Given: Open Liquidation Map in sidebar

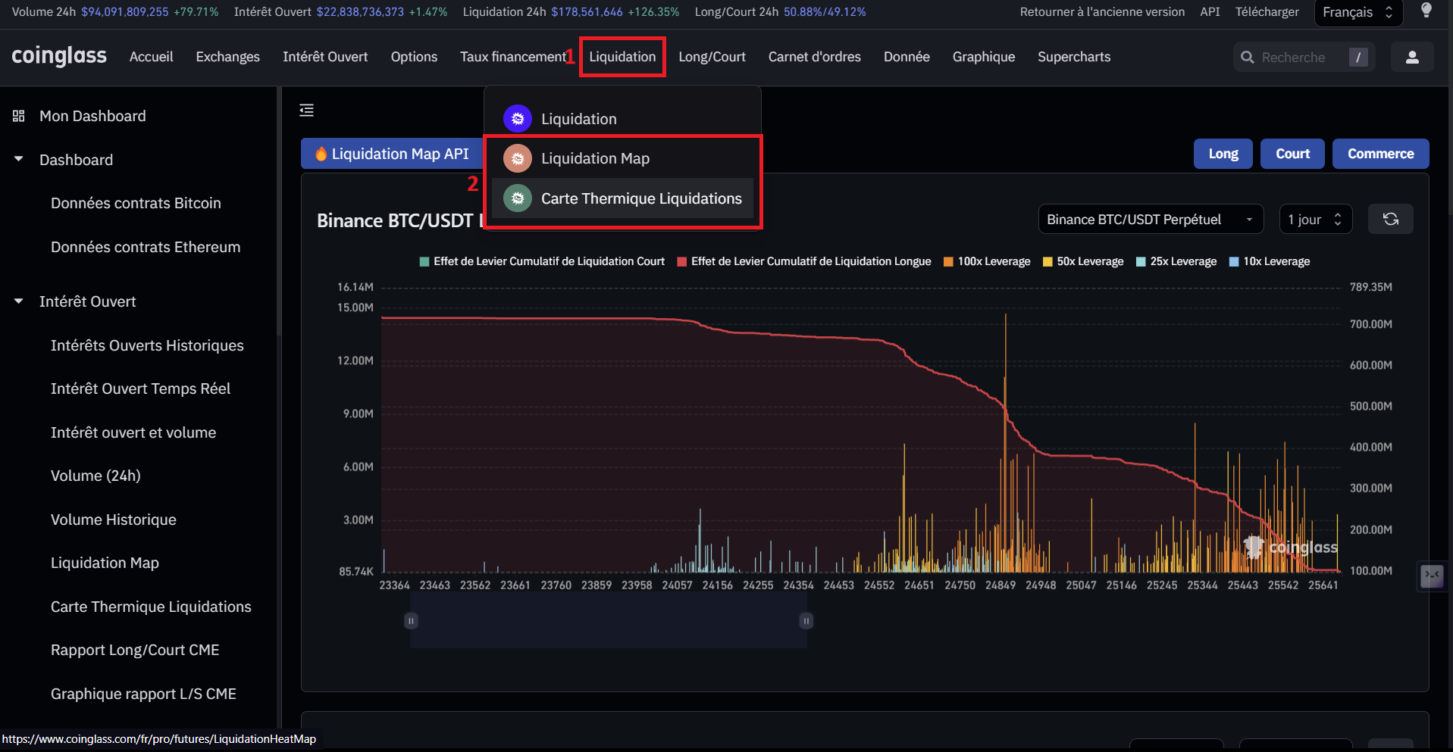Looking at the screenshot, I should [105, 563].
